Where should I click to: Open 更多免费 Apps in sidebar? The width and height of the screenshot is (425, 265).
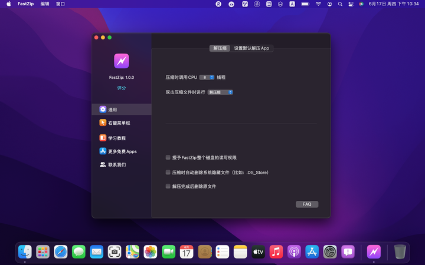(122, 151)
